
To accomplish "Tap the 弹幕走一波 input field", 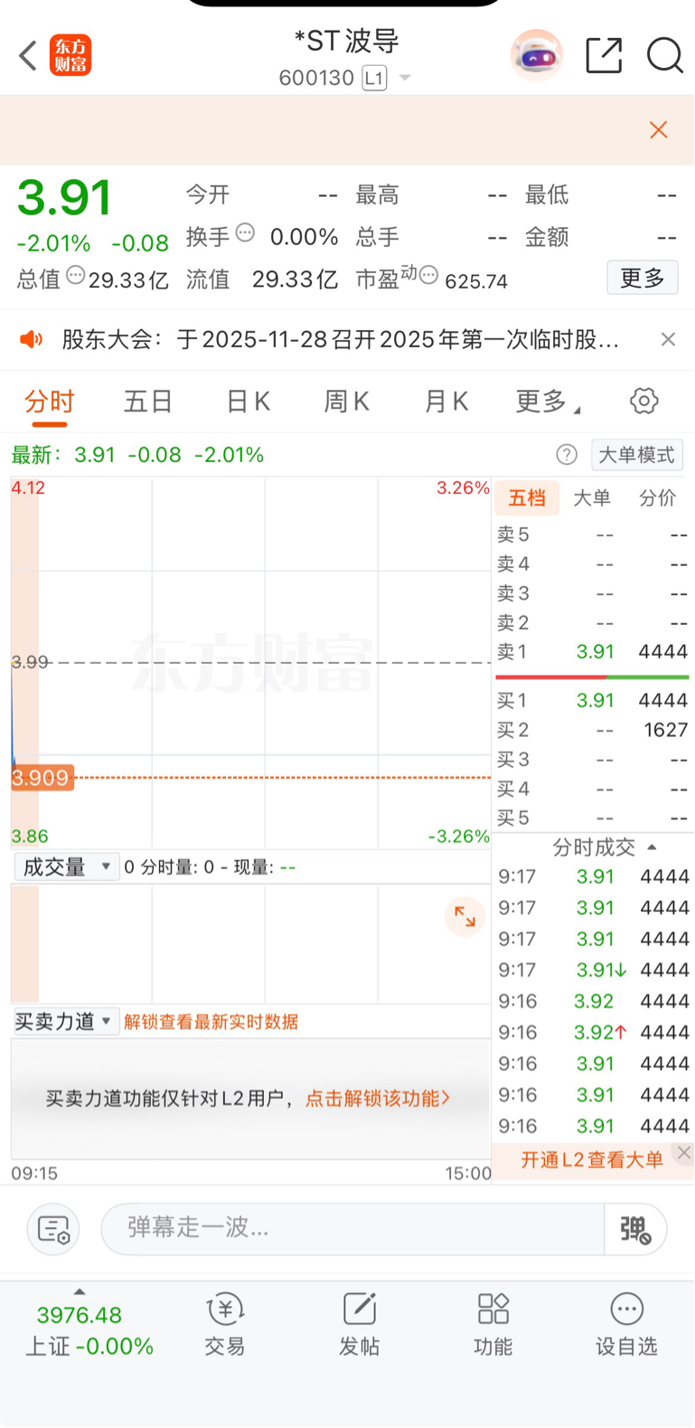I will click(352, 1229).
